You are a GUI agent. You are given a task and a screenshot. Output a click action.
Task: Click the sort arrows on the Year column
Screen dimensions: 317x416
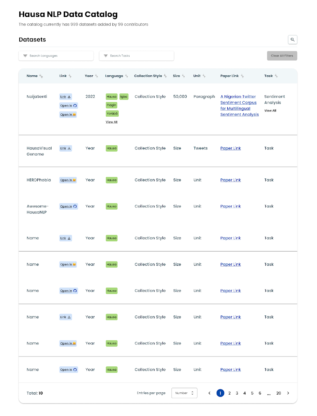tap(96, 76)
